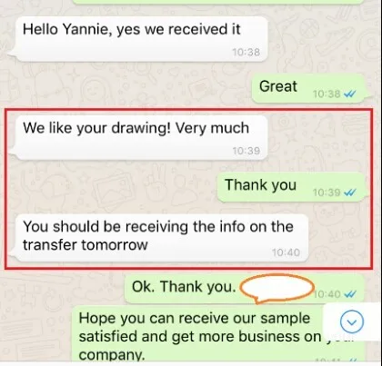Tap the scroll-to-bottom chevron button
The height and width of the screenshot is (366, 382).
[x=352, y=321]
